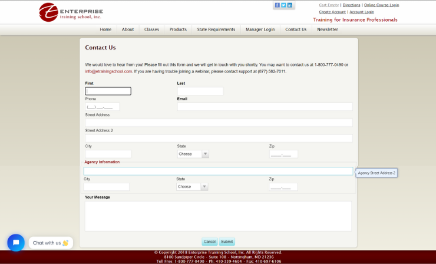Click the LinkedIn icon in header
The height and width of the screenshot is (264, 436).
(290, 5)
